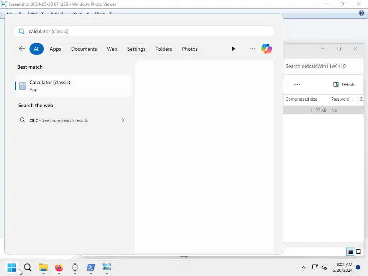368x276 pixels.
Task: Open Calculator (classic) best match result
Action: 73,86
